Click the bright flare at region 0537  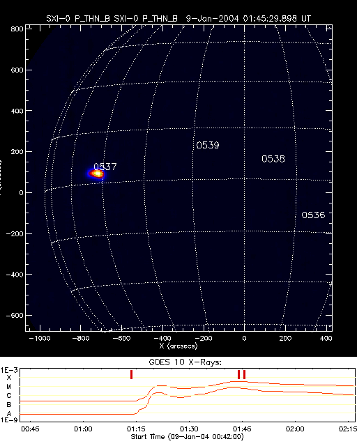pyautogui.click(x=96, y=174)
